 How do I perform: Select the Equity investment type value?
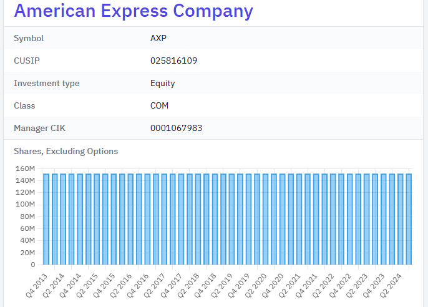(x=162, y=83)
